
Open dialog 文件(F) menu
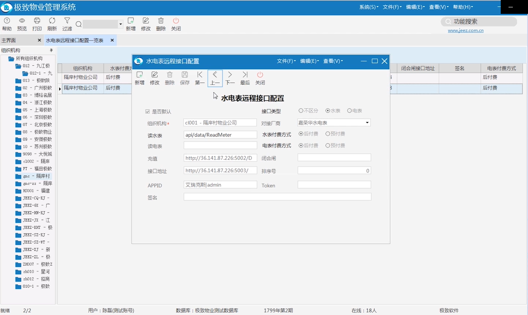[x=287, y=61]
